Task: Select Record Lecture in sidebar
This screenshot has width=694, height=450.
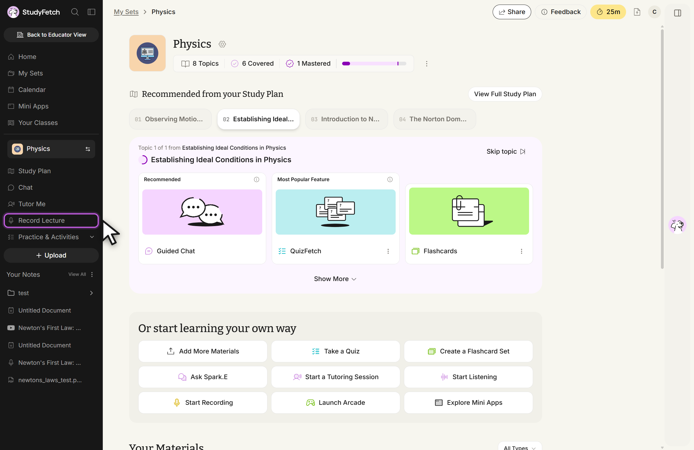Action: (51, 221)
